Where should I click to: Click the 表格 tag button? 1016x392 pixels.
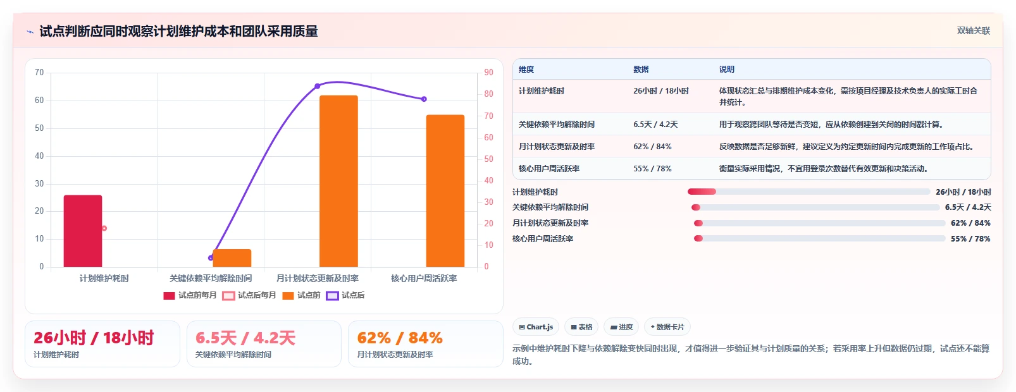pos(581,327)
